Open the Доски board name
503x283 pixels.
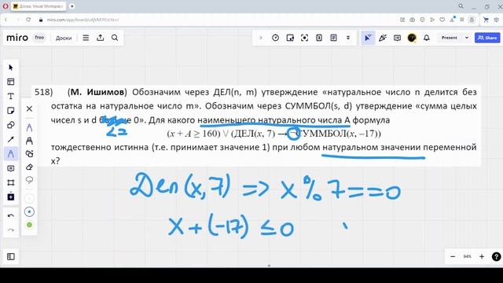64,38
